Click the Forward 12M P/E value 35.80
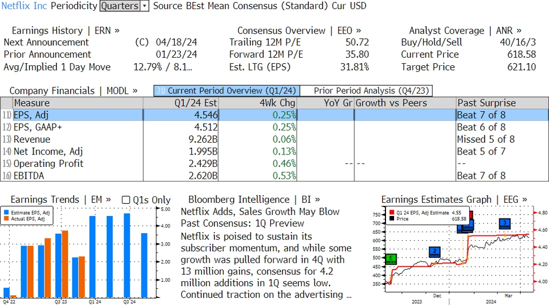 [x=357, y=55]
